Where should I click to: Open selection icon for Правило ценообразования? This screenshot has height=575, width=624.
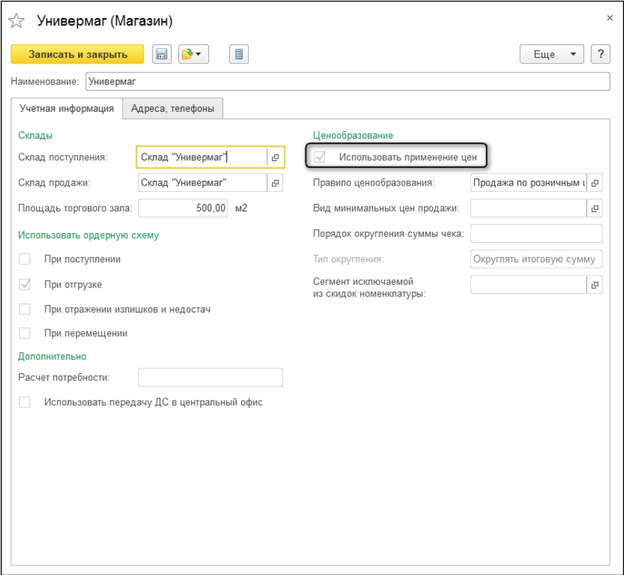(x=595, y=184)
